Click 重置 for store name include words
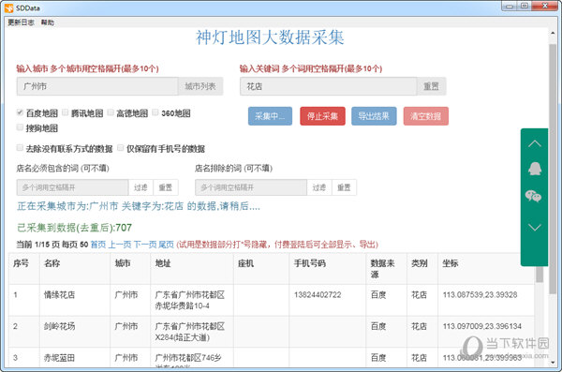Screen dimensions: 562x372 (166, 187)
